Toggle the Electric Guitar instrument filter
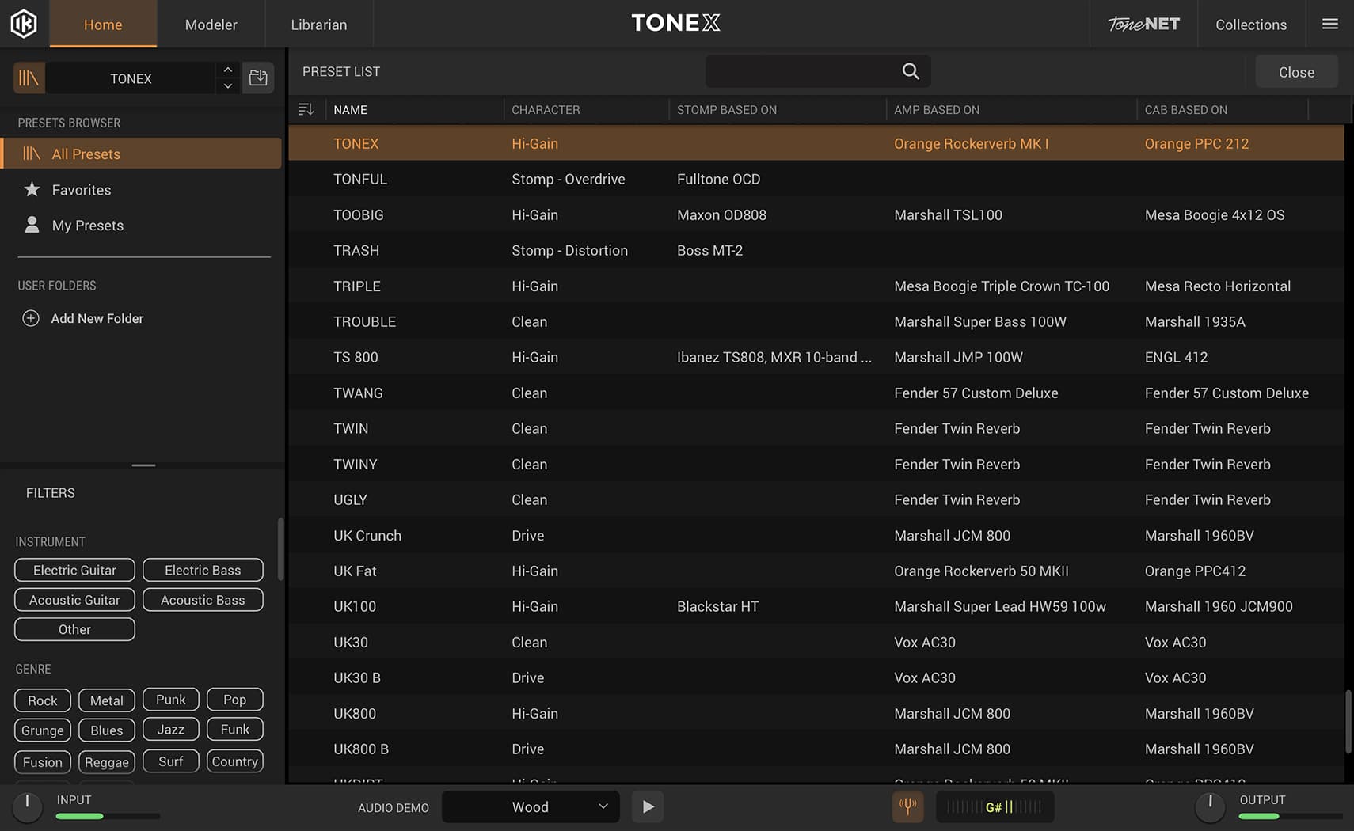This screenshot has height=831, width=1354. pyautogui.click(x=74, y=570)
